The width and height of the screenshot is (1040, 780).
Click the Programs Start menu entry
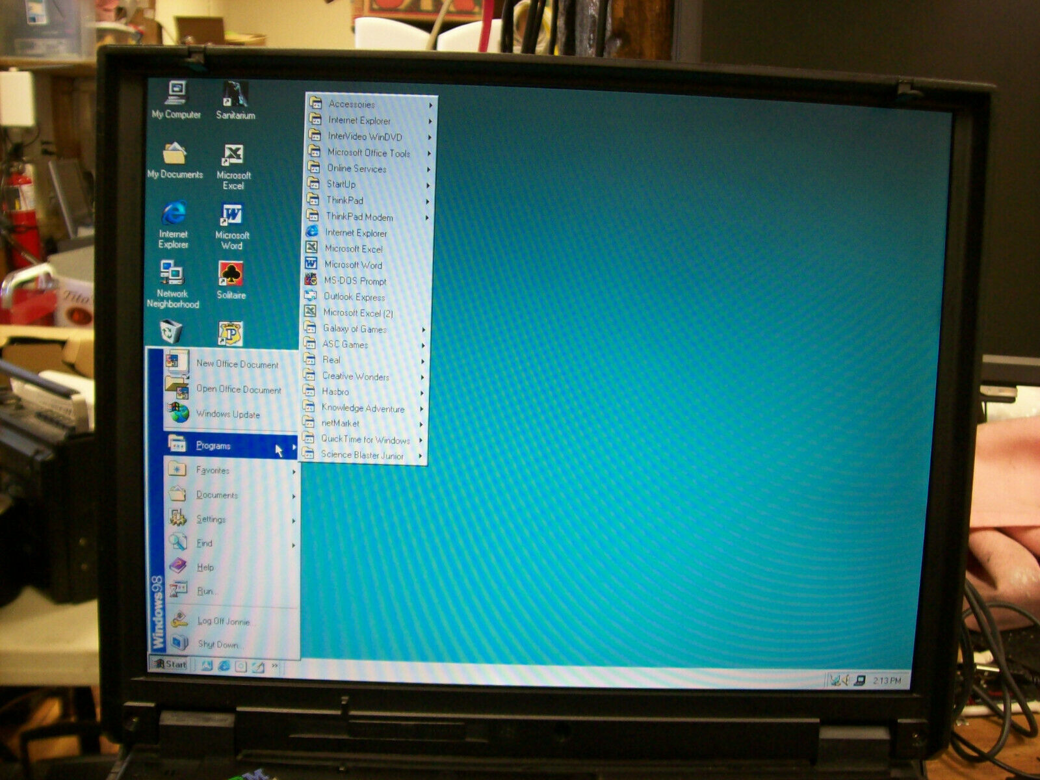tap(231, 445)
